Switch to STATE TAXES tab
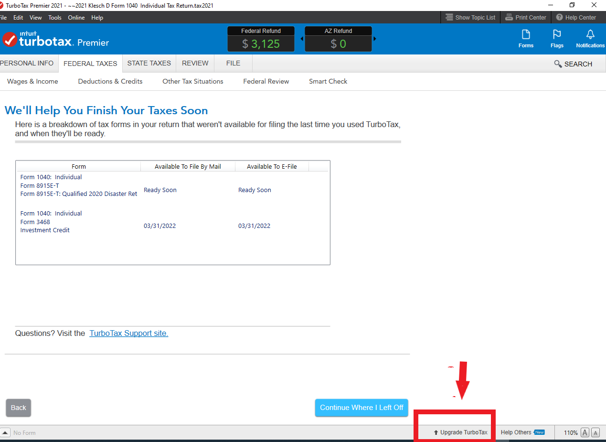Viewport: 606px width, 442px height. coord(149,63)
